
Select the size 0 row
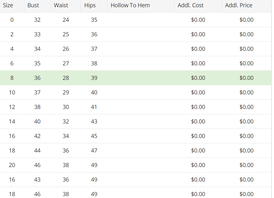[136, 20]
